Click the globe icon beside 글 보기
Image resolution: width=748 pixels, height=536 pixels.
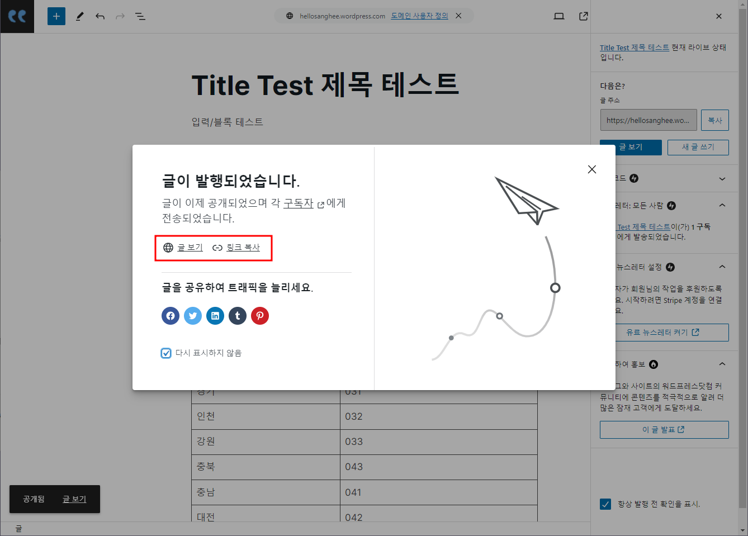(168, 247)
